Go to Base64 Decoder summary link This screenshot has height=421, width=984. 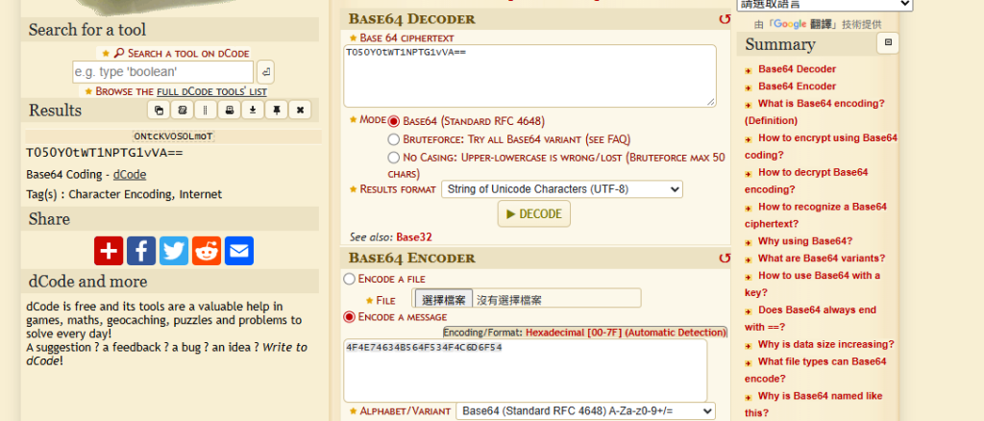click(797, 69)
